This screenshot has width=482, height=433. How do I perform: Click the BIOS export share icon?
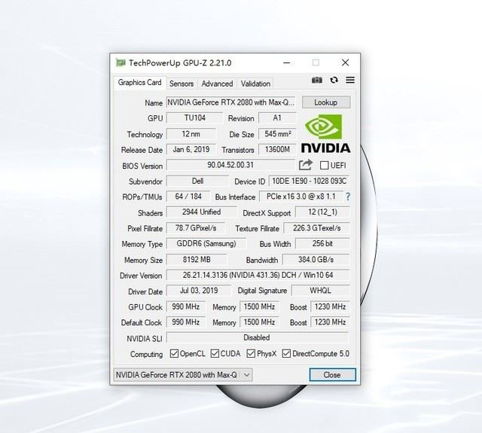306,165
